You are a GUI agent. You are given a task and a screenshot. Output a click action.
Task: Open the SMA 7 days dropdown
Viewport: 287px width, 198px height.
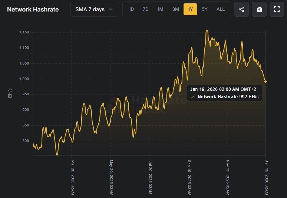click(x=94, y=9)
